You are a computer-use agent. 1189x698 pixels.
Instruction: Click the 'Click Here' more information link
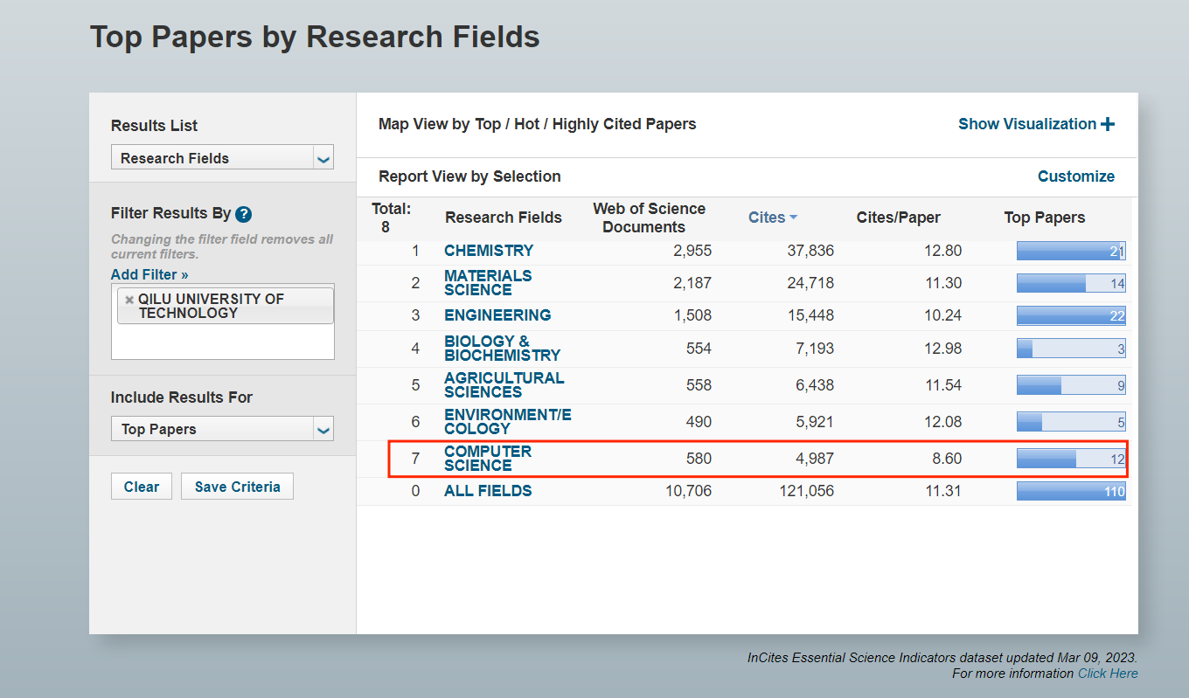[1108, 674]
